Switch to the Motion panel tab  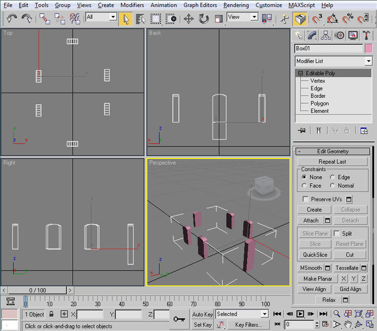[340, 35]
